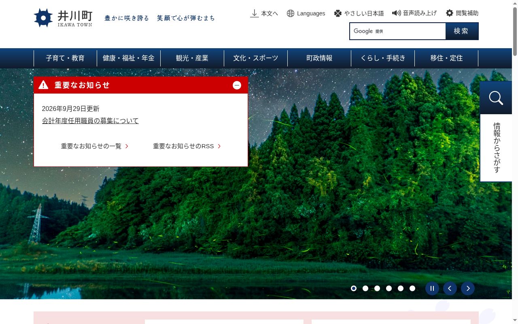Viewport: 518px width, 324px height.
Task: Open the 健康・福祉・年金 menu
Action: click(129, 58)
